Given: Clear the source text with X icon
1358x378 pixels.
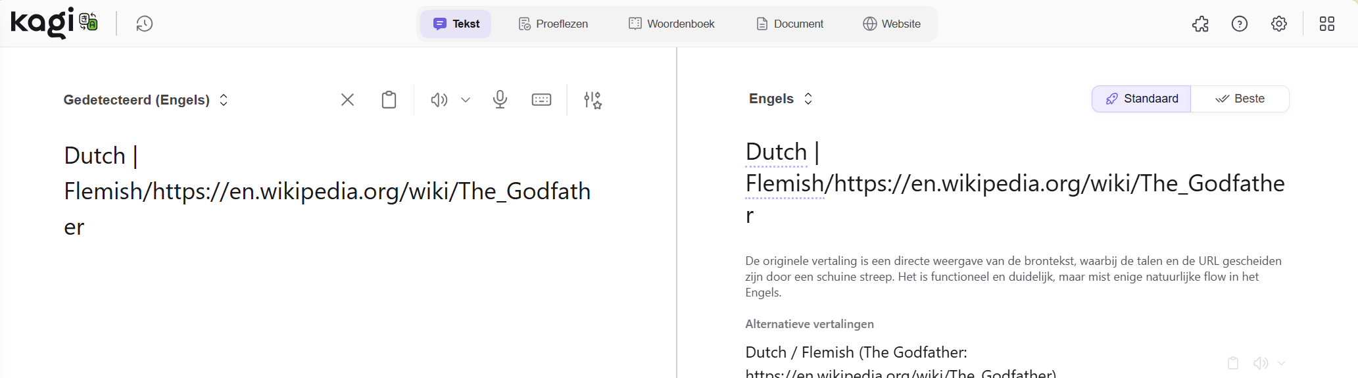Looking at the screenshot, I should click(347, 100).
